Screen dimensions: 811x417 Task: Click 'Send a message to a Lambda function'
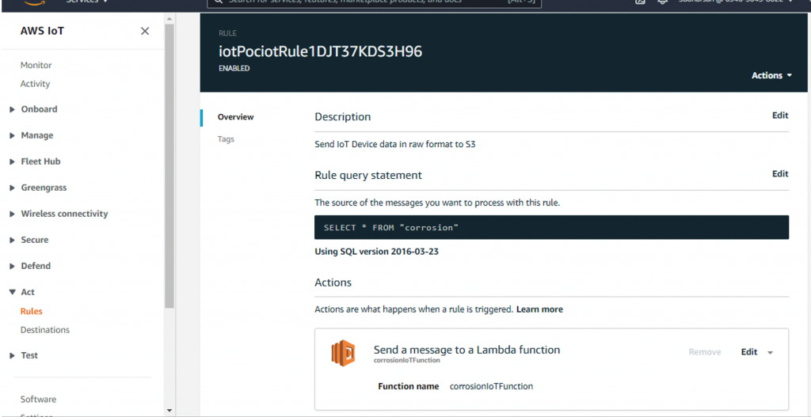(x=466, y=350)
